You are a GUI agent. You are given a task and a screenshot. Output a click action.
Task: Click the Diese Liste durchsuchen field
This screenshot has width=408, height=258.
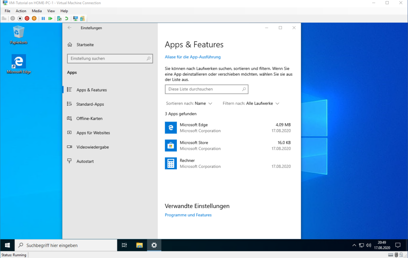(x=207, y=89)
